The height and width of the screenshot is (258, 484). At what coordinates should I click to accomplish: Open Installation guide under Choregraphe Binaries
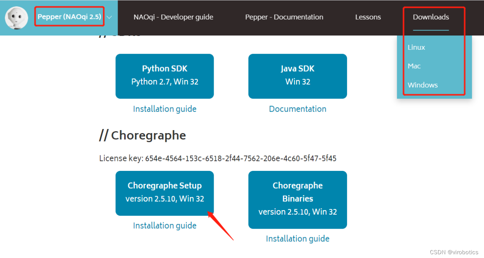[x=298, y=239]
